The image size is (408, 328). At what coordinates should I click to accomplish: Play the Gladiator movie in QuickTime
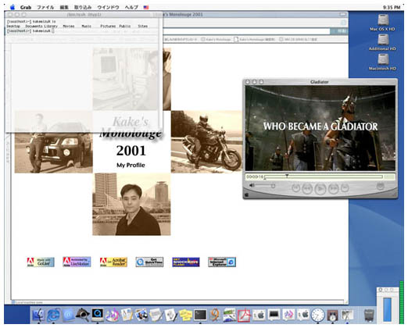pyautogui.click(x=320, y=188)
